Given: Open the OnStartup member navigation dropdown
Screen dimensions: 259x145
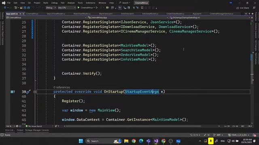Looking at the screenshot, I should point(210,17).
